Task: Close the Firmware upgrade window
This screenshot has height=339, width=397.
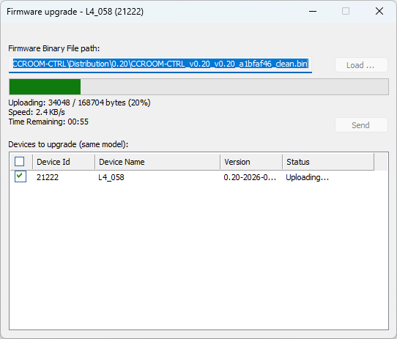Action: 379,12
